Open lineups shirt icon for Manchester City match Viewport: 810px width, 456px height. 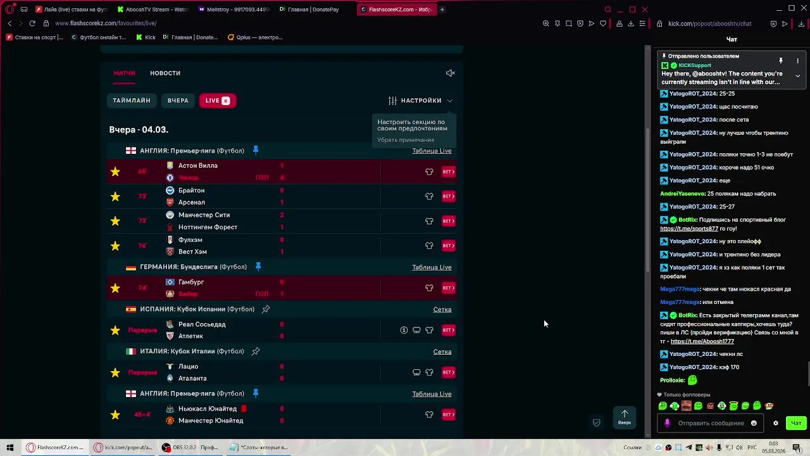(x=429, y=221)
